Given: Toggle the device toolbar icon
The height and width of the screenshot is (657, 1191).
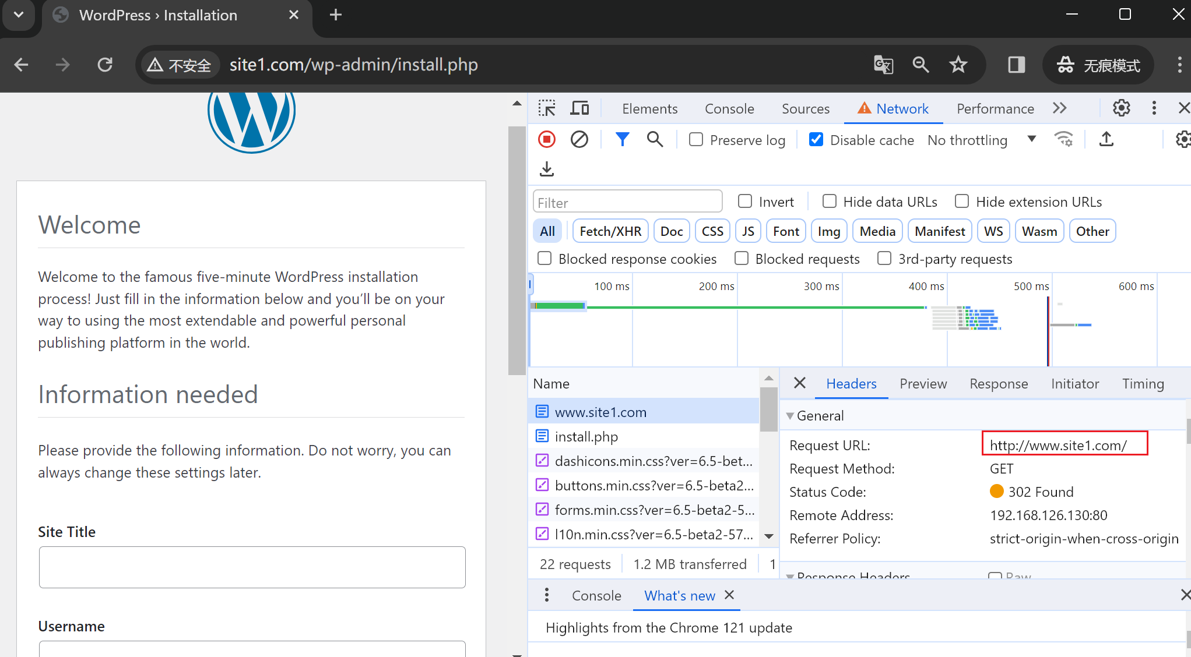Looking at the screenshot, I should (579, 108).
